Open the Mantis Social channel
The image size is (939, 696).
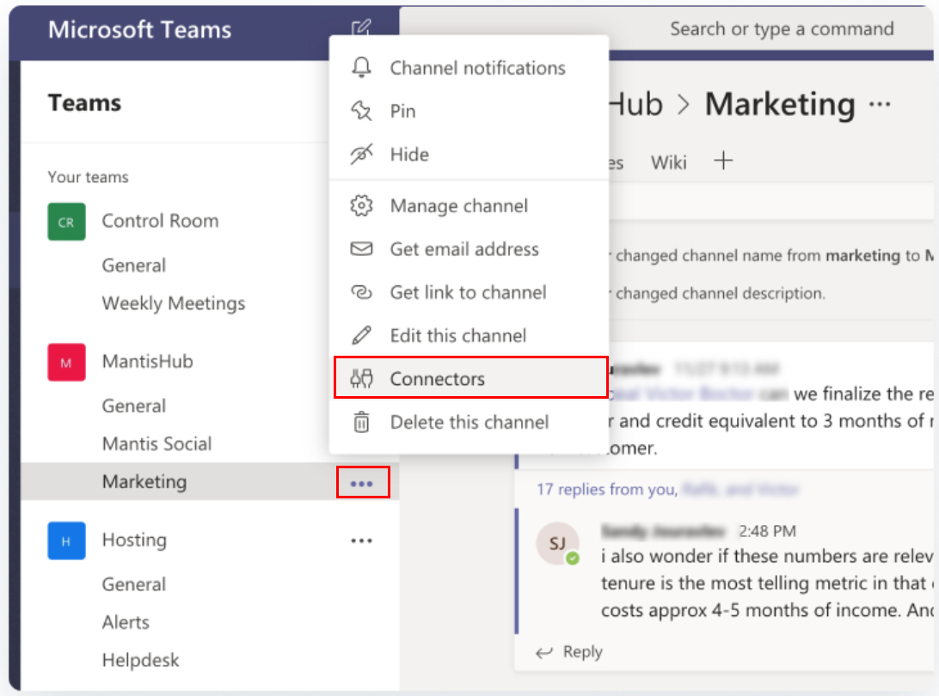click(156, 443)
